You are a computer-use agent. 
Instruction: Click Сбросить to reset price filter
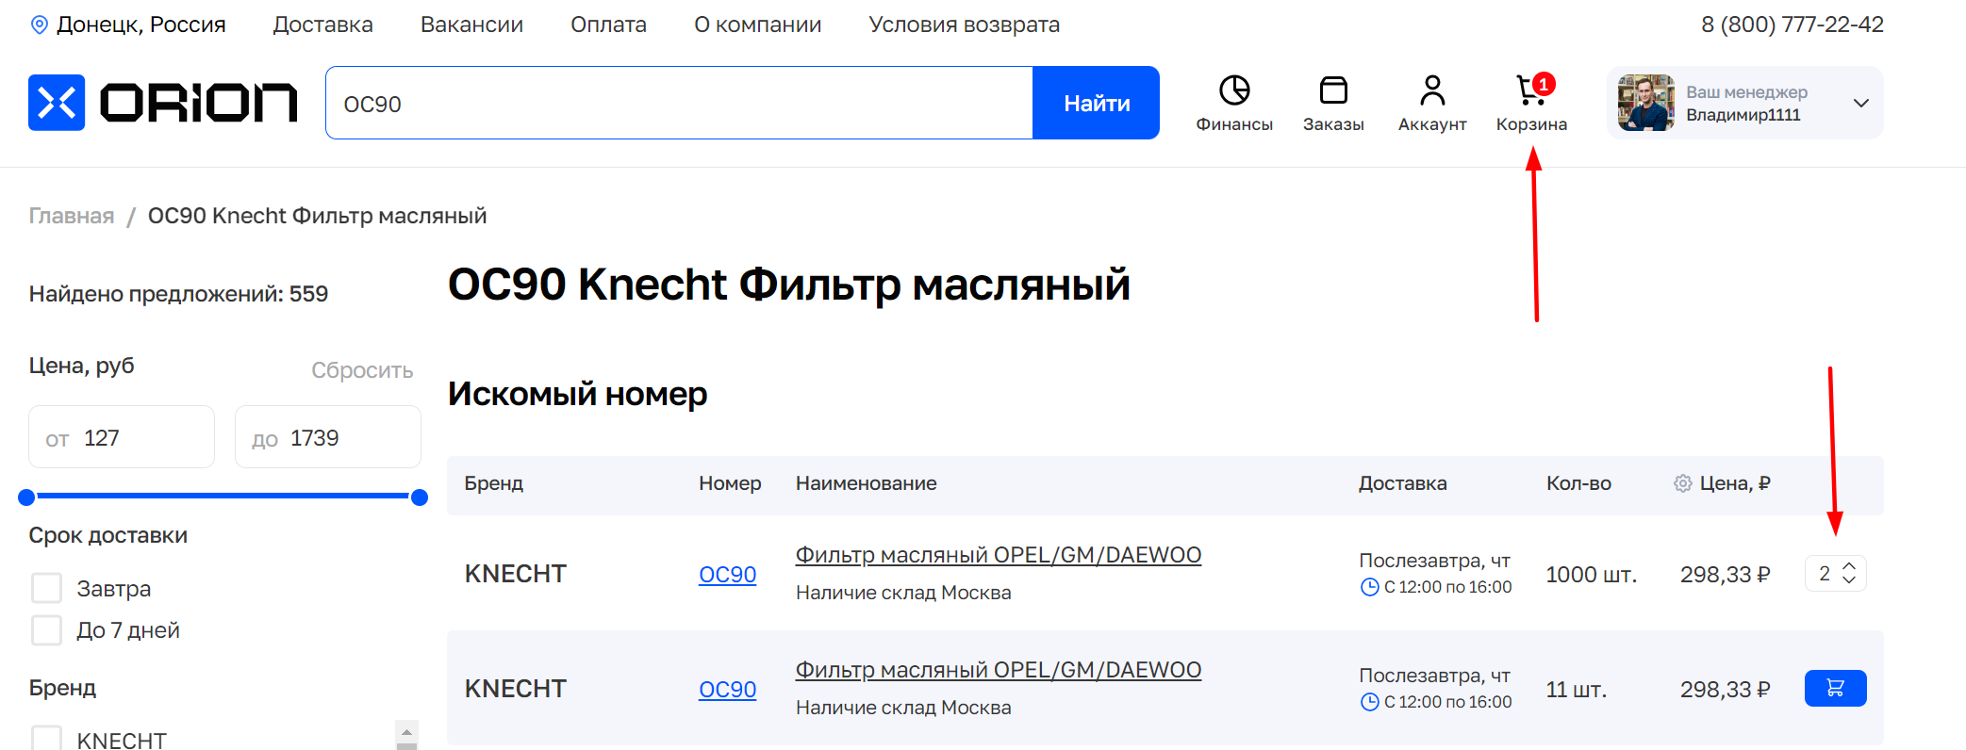coord(362,371)
